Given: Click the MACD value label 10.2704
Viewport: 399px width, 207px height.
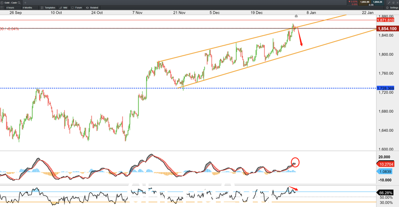Looking at the screenshot, I should (385, 164).
